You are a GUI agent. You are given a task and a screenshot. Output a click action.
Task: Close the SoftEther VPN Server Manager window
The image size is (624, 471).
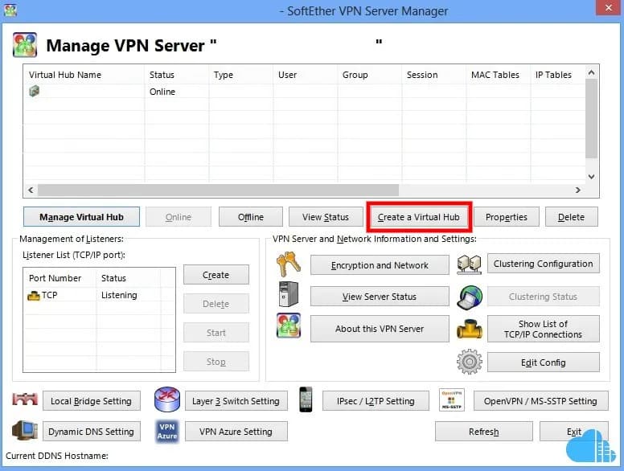point(609,8)
